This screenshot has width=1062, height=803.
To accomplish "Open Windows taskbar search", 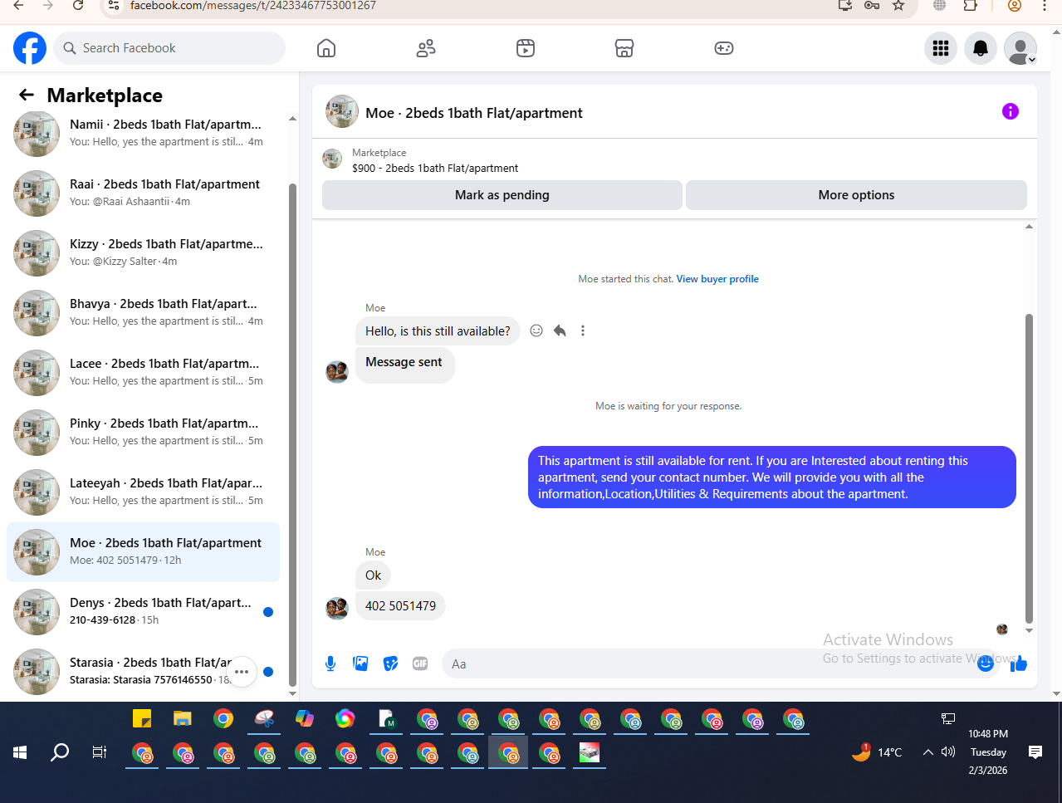I will pos(60,752).
